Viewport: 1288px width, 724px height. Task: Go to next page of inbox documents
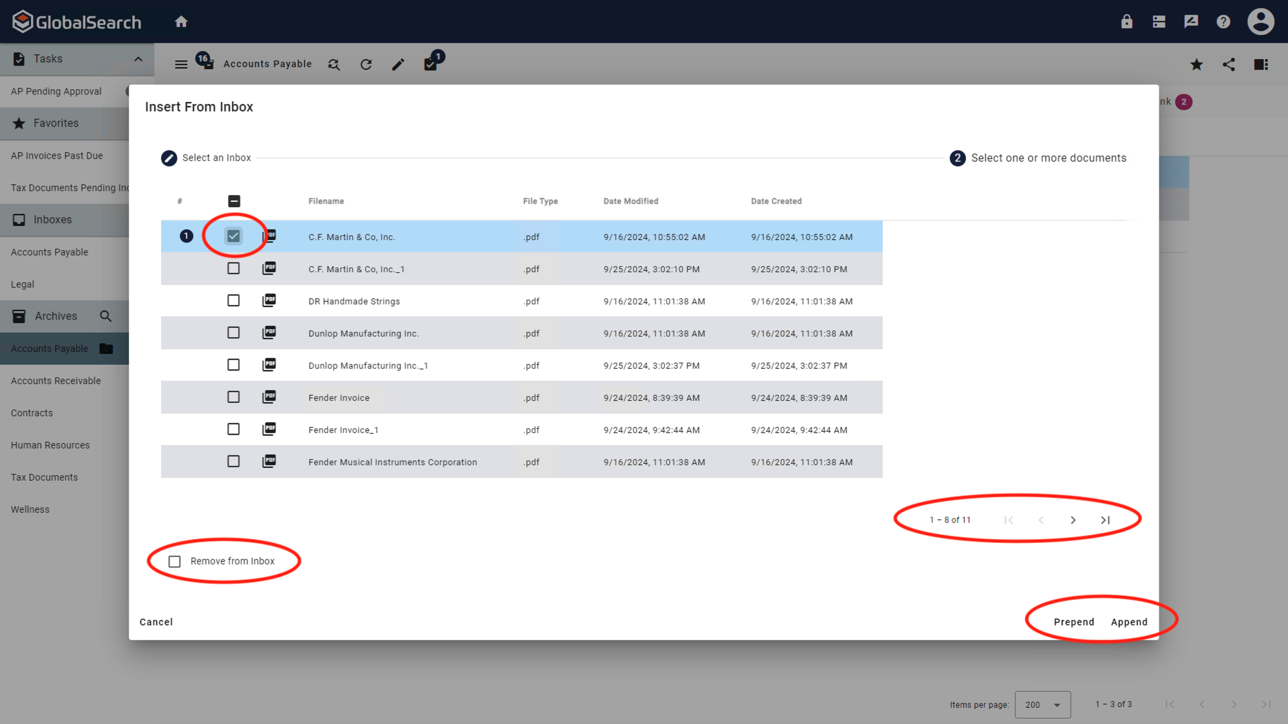tap(1073, 520)
